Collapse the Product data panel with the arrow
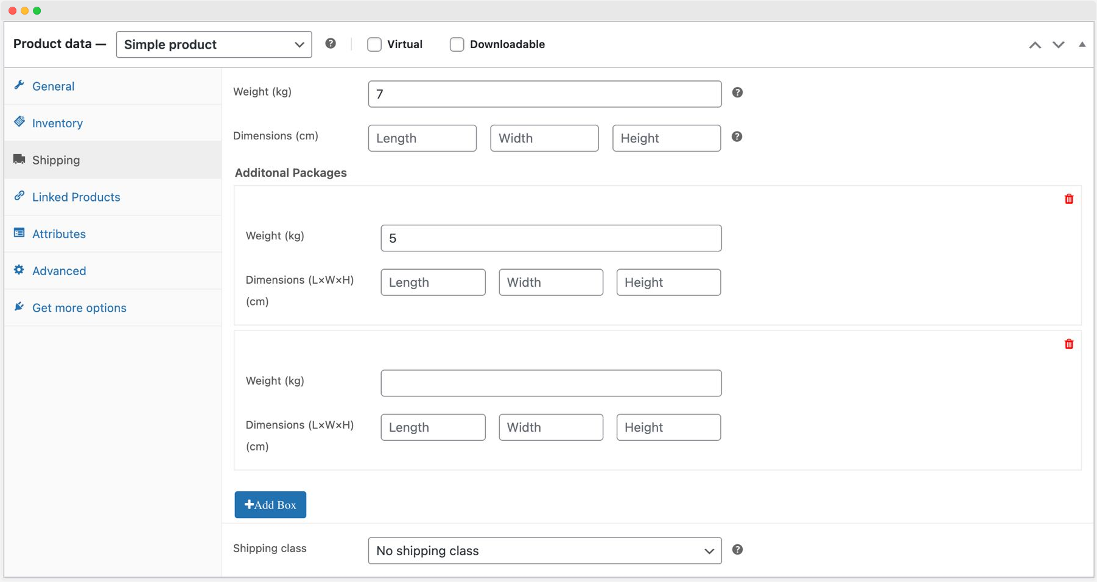The width and height of the screenshot is (1097, 582). click(1082, 44)
